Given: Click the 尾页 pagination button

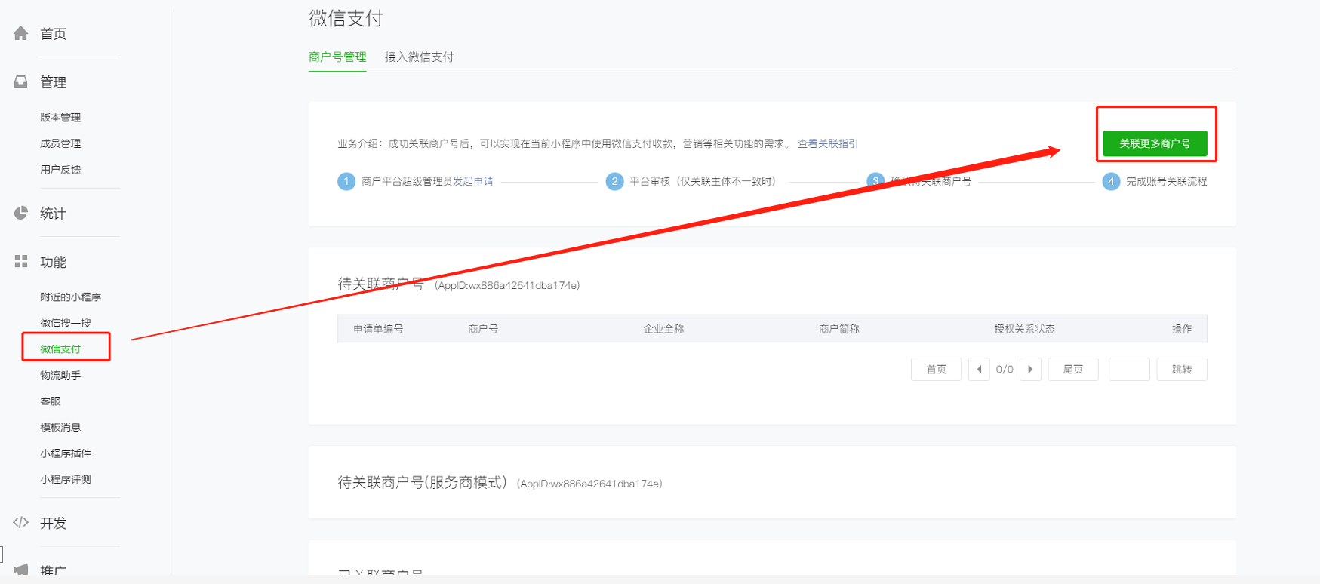Looking at the screenshot, I should 1073,370.
